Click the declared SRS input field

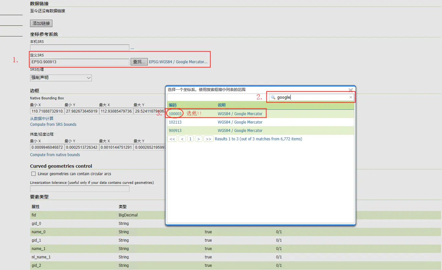(80, 62)
